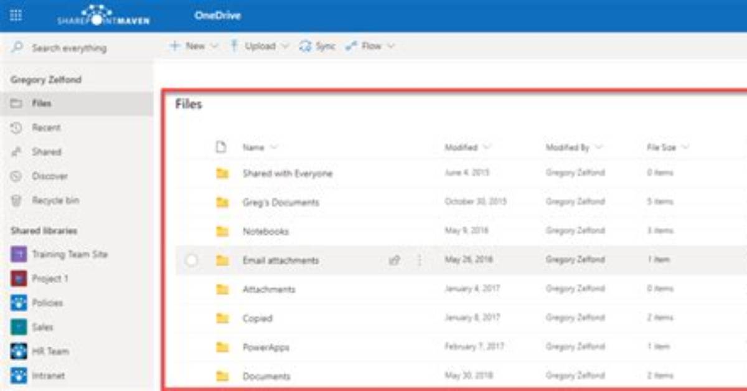The height and width of the screenshot is (391, 747).
Task: Expand the Flow dropdown chevron
Action: coord(391,46)
